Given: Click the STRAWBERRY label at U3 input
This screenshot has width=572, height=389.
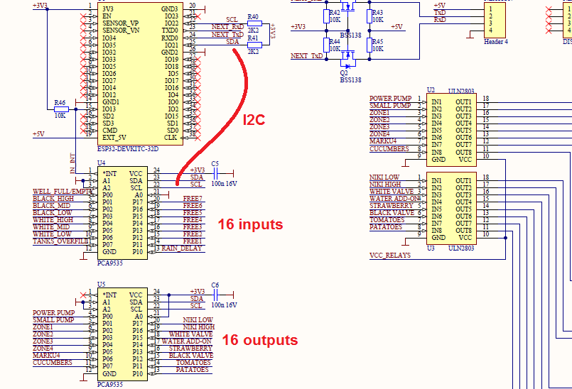Looking at the screenshot, I should pyautogui.click(x=392, y=206).
